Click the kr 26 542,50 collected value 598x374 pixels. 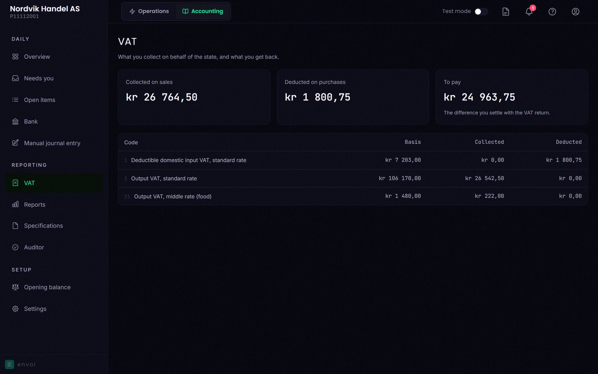(484, 178)
